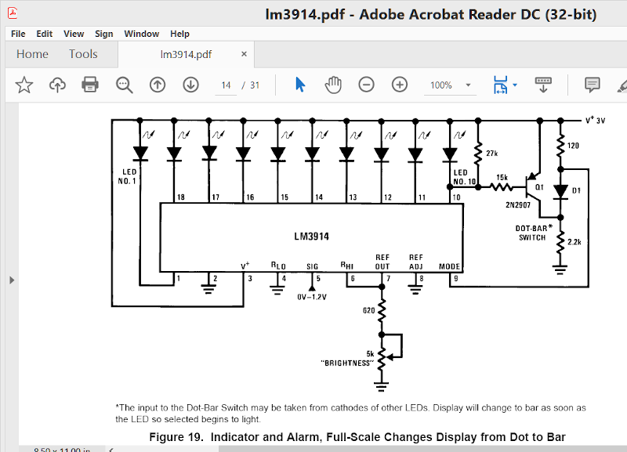Switch to the Home tab

(x=32, y=54)
